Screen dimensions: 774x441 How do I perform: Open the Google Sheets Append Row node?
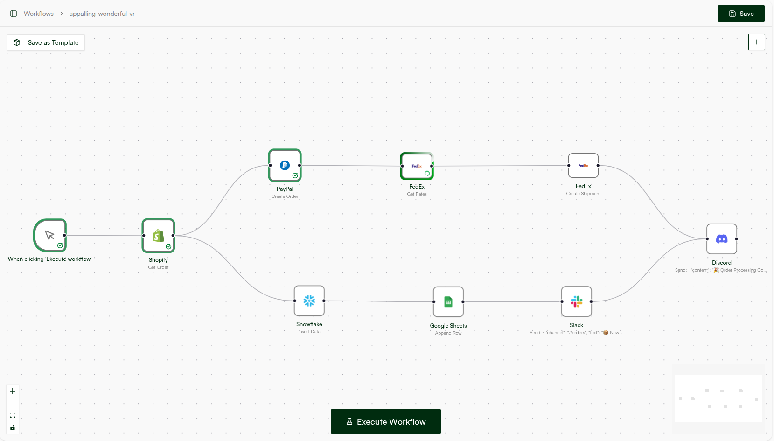[448, 302]
